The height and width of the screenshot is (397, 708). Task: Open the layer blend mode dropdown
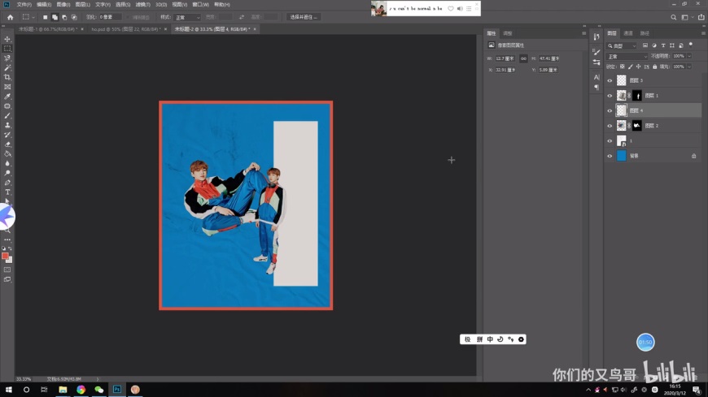(x=627, y=56)
